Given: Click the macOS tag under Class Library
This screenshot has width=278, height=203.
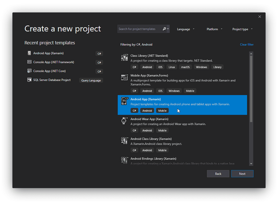Looking at the screenshot, I should point(185,67).
